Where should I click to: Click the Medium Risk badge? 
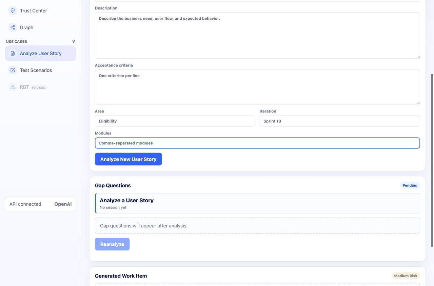click(406, 276)
